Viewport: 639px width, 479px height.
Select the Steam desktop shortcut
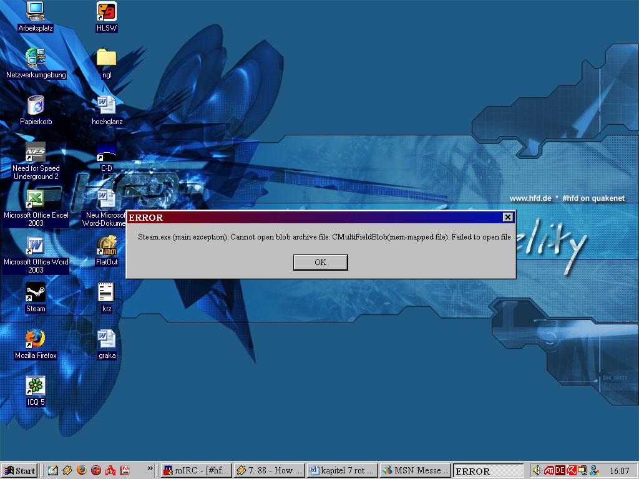click(36, 298)
